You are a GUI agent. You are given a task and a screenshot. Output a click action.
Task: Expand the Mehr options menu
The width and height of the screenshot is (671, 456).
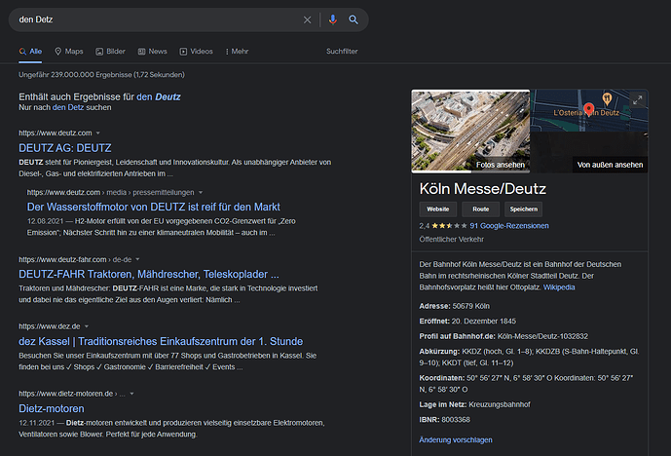tap(237, 51)
